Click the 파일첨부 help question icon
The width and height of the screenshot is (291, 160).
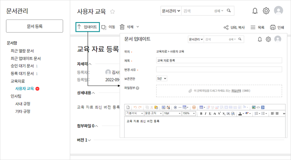(137, 88)
